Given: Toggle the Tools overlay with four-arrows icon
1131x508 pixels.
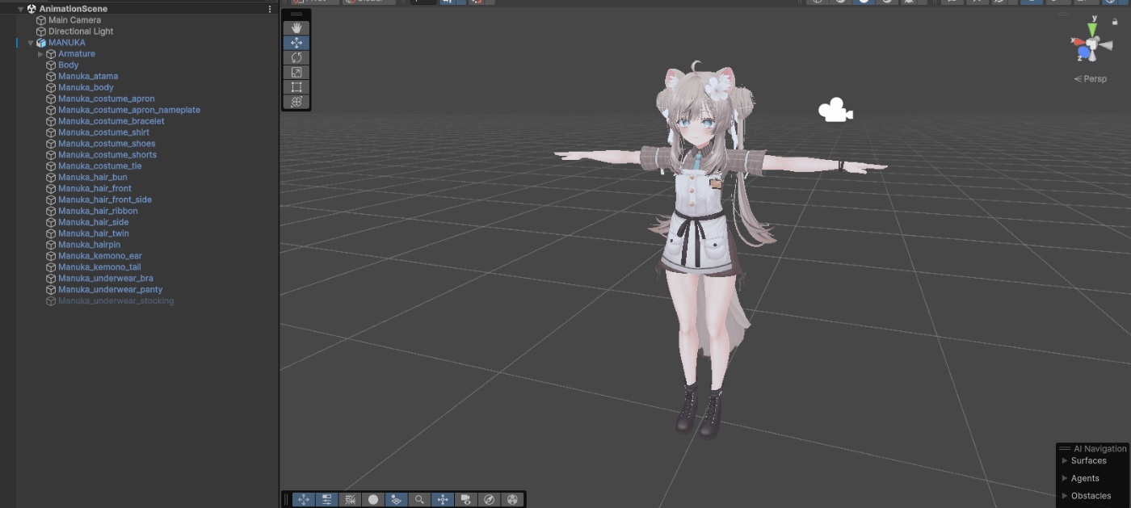Looking at the screenshot, I should coord(304,500).
